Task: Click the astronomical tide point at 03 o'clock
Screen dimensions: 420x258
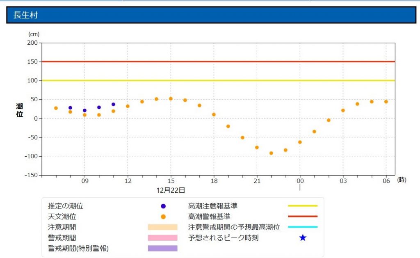Action: click(x=343, y=110)
